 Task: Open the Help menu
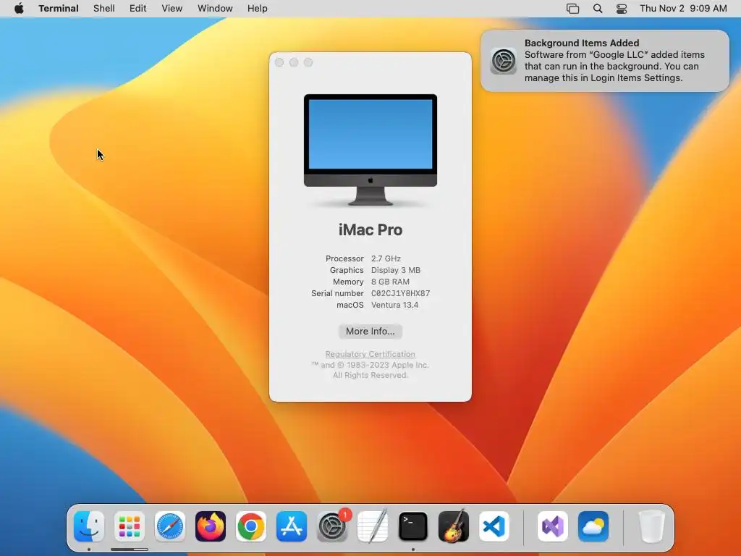tap(258, 9)
